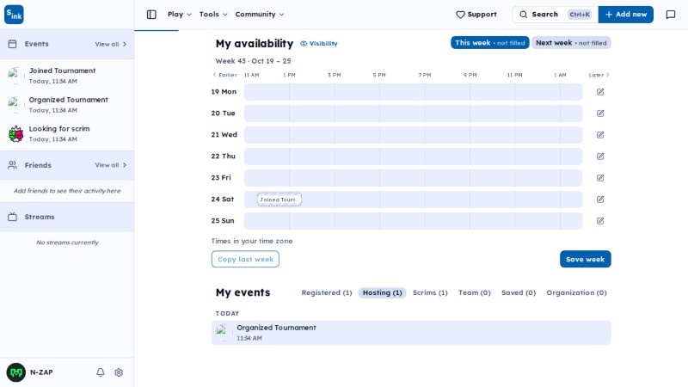Click Save week button

[x=585, y=259]
